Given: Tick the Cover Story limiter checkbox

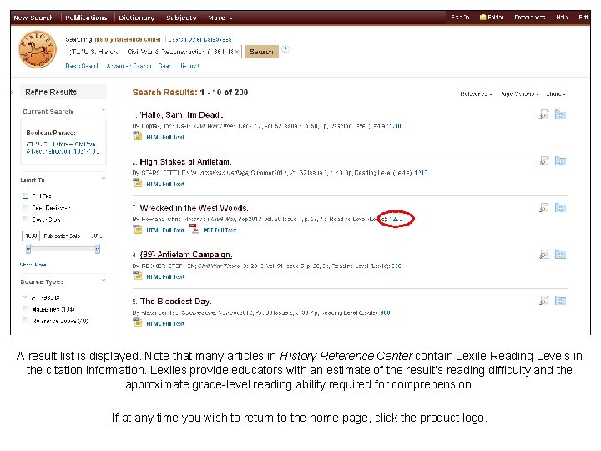Looking at the screenshot, I should 26,220.
